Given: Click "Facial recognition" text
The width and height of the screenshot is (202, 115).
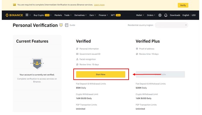Looking at the screenshot, I should pyautogui.click(x=87, y=59).
